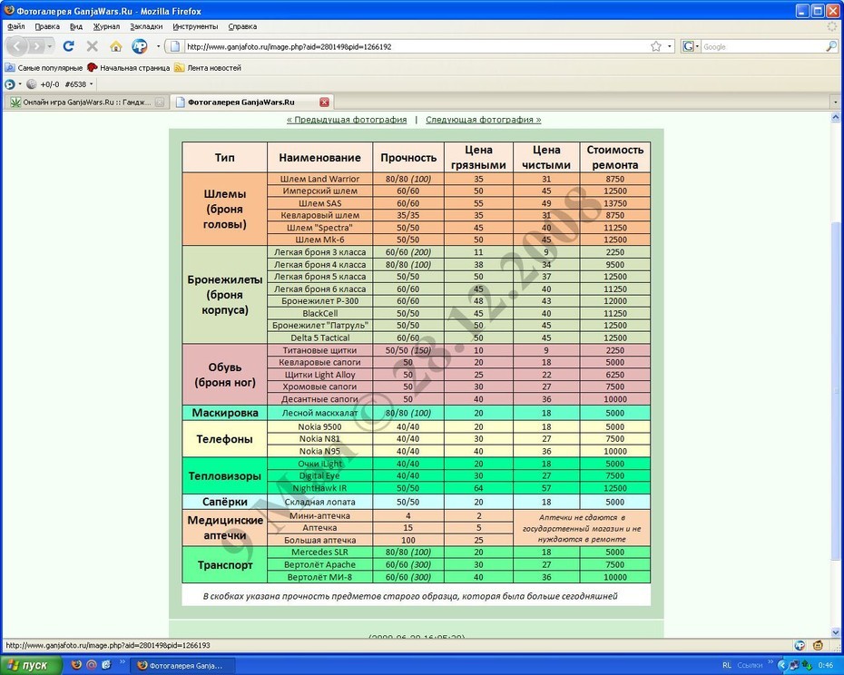Bookmark this page with the star icon
This screenshot has width=844, height=675.
pyautogui.click(x=655, y=46)
